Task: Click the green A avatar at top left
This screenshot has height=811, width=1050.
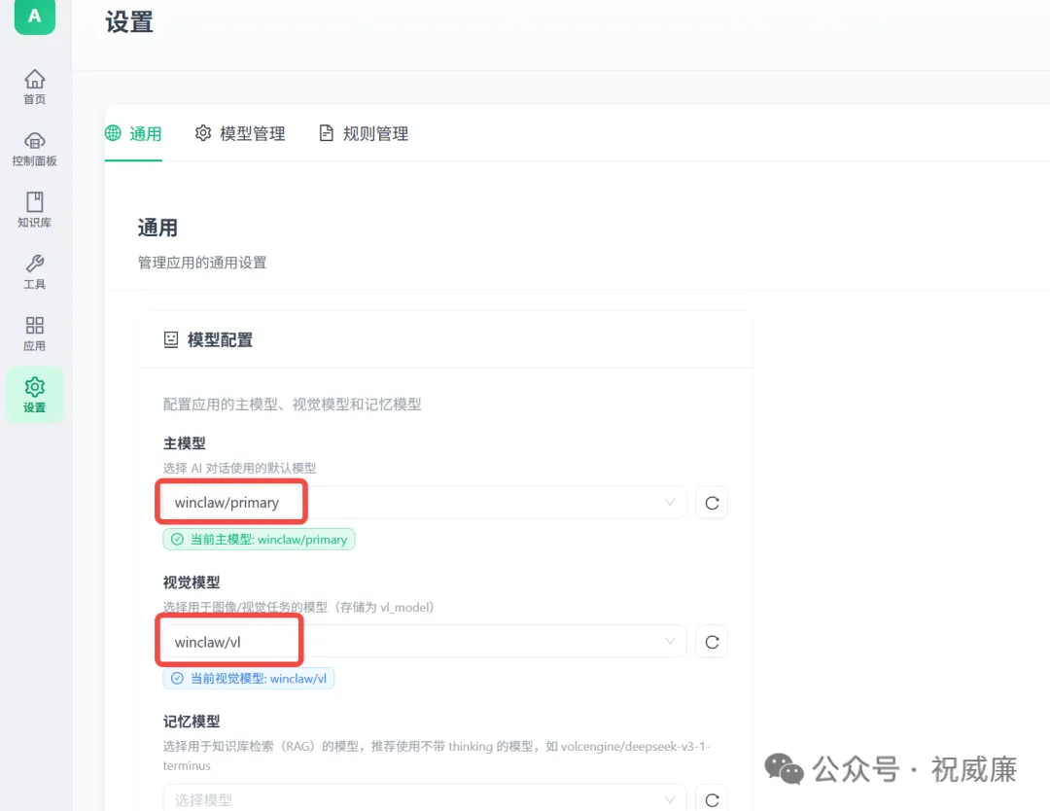Action: point(34,17)
